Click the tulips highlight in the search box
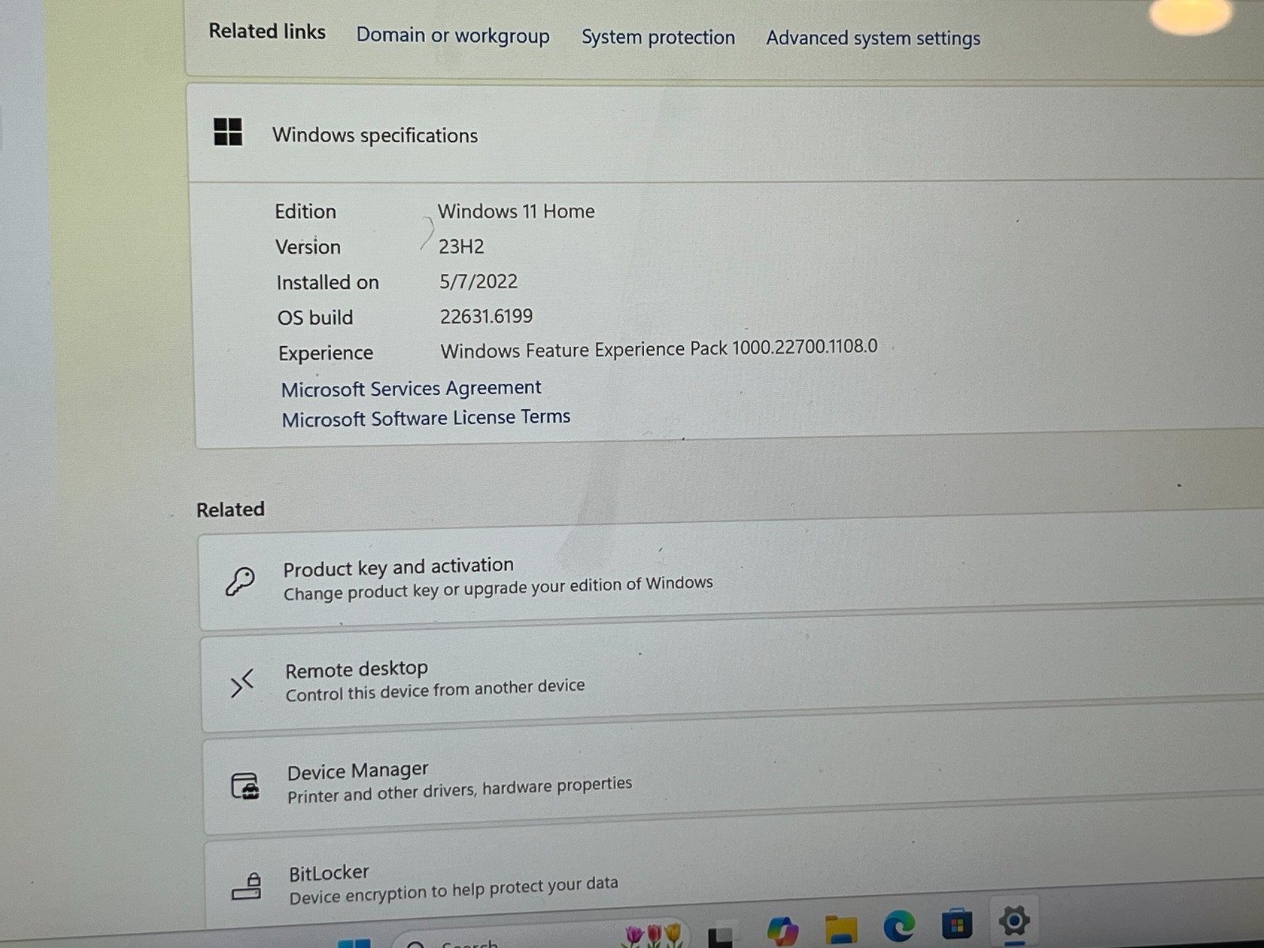 (x=654, y=935)
